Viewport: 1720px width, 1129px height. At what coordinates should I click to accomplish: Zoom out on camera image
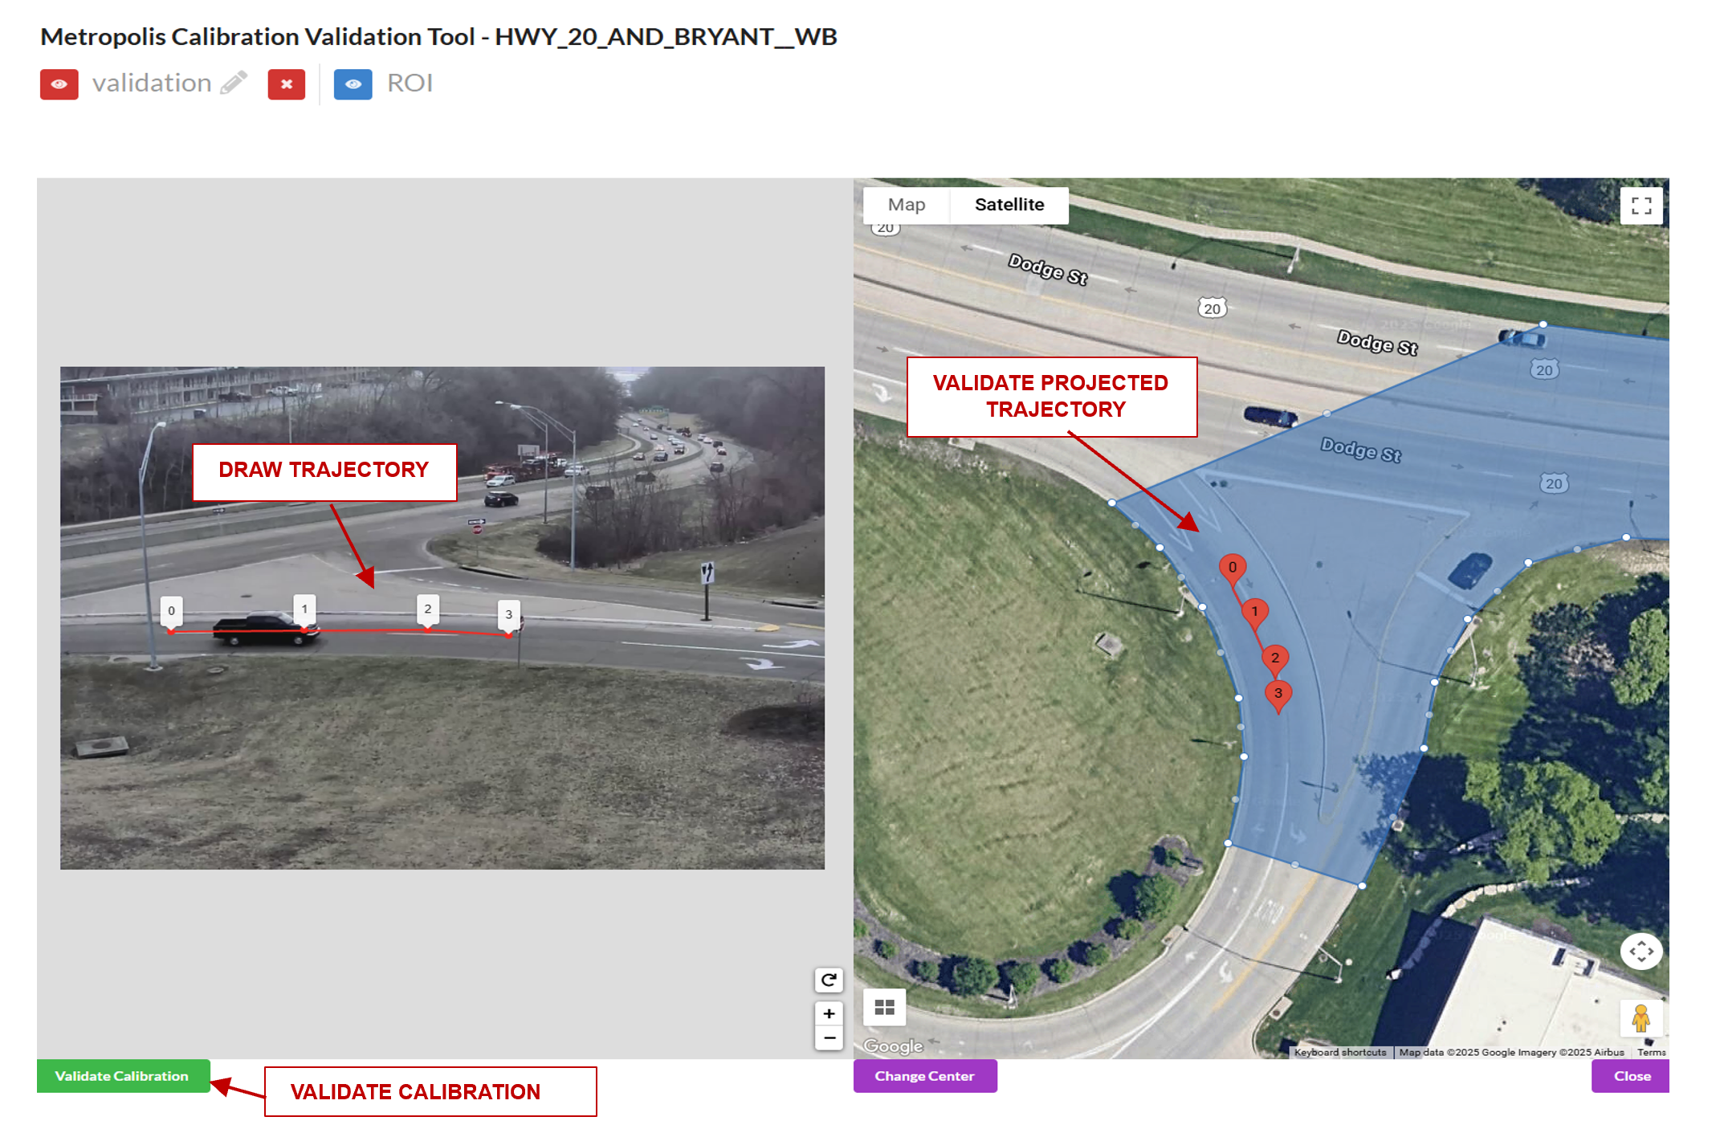(829, 1037)
